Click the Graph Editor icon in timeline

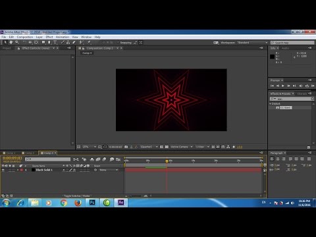(118, 159)
